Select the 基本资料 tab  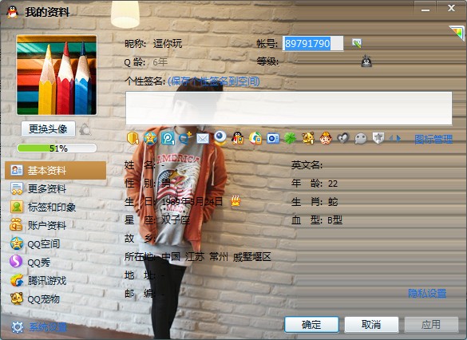coord(56,170)
